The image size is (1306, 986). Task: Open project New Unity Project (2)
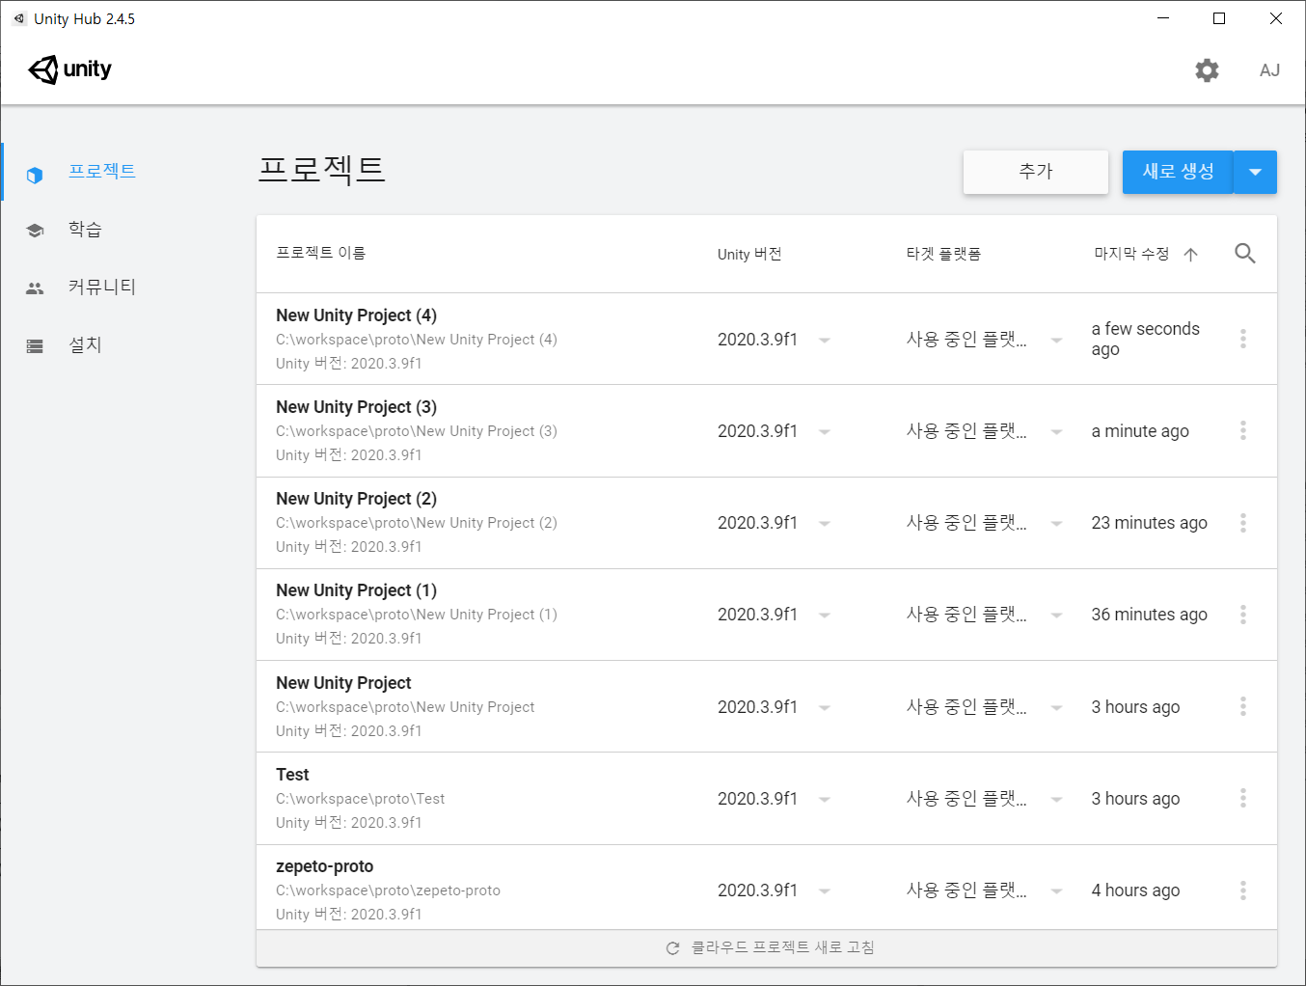[x=356, y=499]
